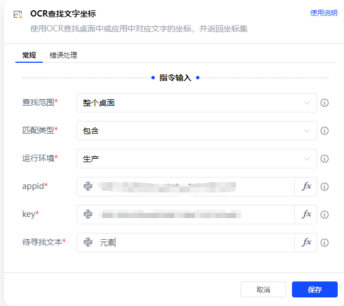Switch to the 常规 tab

(29, 55)
